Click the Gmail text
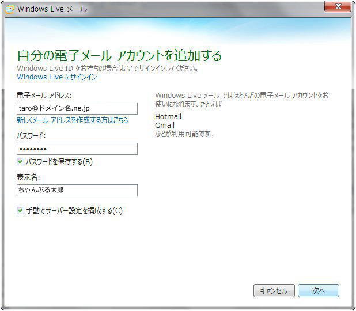Image resolution: width=356 pixels, height=311 pixels. 165,126
